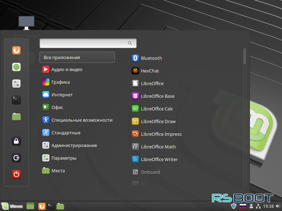282x211 pixels.
Task: Open Files from the menu favorites sidebar
Action: [x=16, y=116]
